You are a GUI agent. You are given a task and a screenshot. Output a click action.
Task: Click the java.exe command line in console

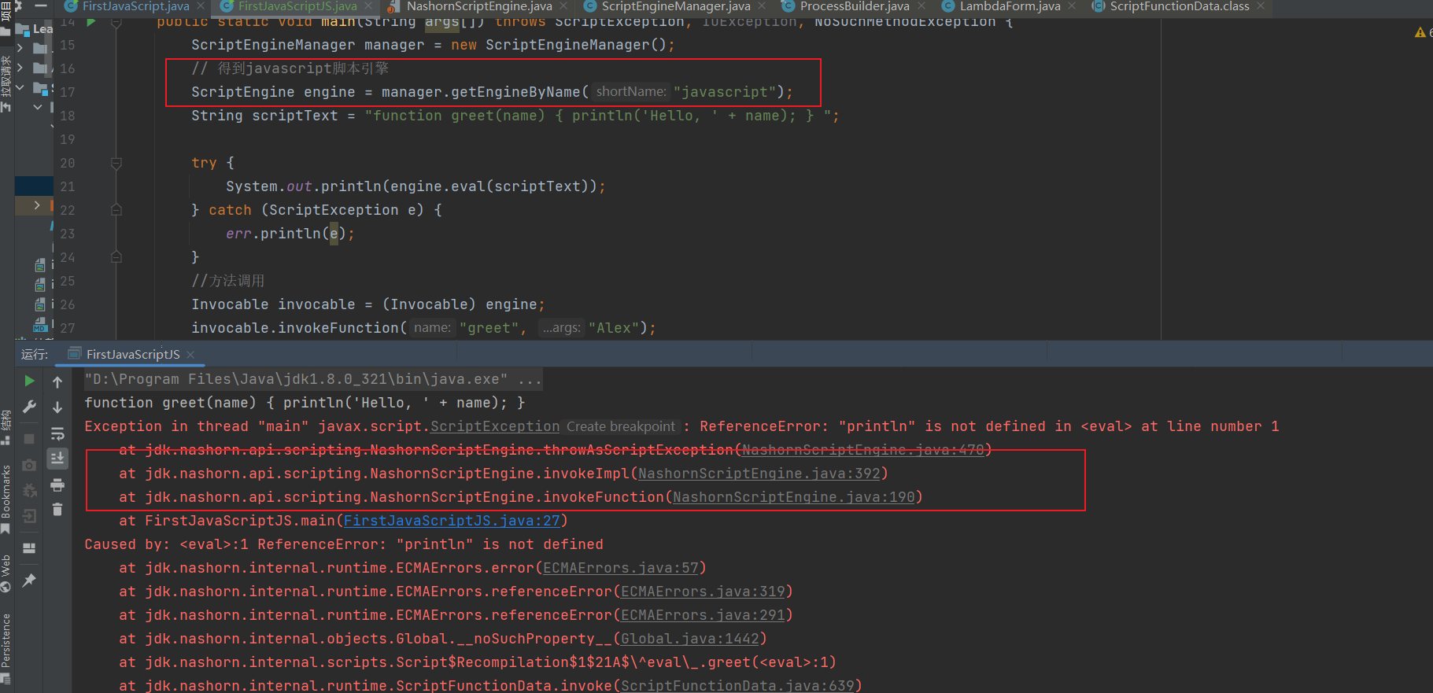pyautogui.click(x=312, y=379)
